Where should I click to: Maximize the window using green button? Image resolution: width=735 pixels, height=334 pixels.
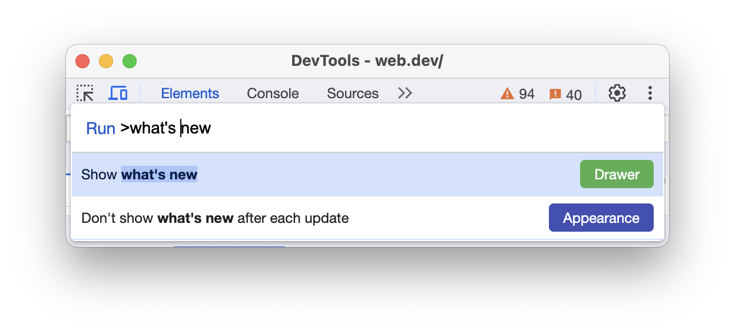(130, 61)
